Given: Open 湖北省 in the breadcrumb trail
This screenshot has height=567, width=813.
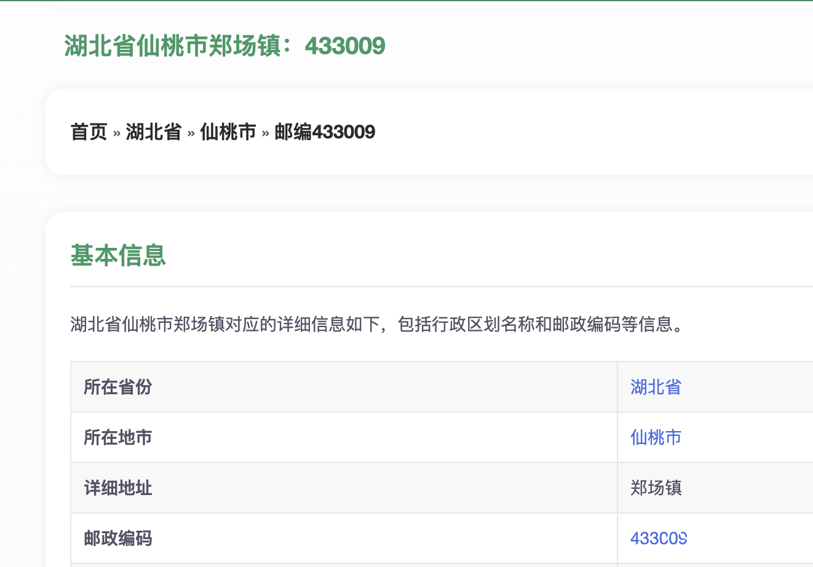Looking at the screenshot, I should pos(154,132).
